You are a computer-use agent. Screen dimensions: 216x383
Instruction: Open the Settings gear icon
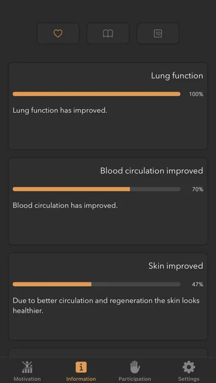(x=188, y=367)
